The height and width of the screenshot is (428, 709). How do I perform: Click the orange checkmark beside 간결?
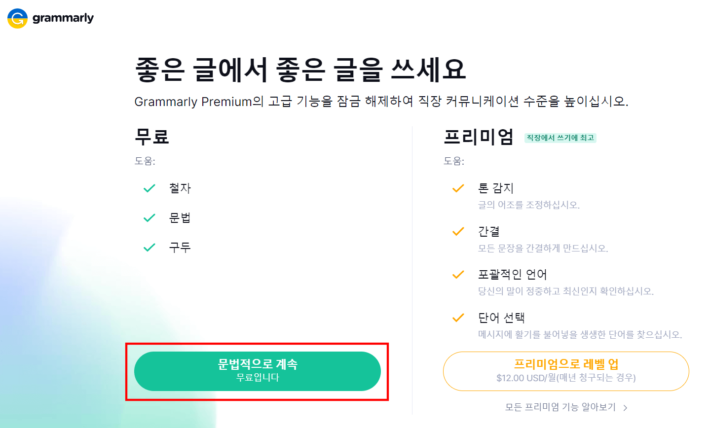[458, 231]
